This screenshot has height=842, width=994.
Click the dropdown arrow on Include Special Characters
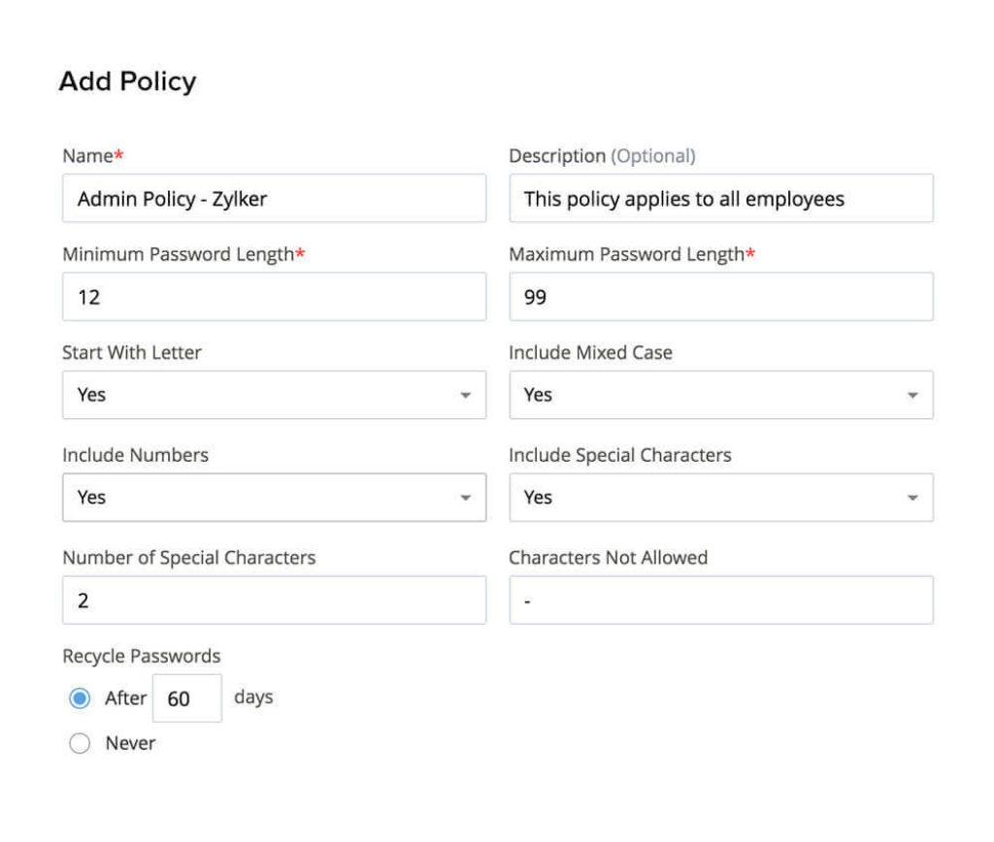tap(912, 498)
